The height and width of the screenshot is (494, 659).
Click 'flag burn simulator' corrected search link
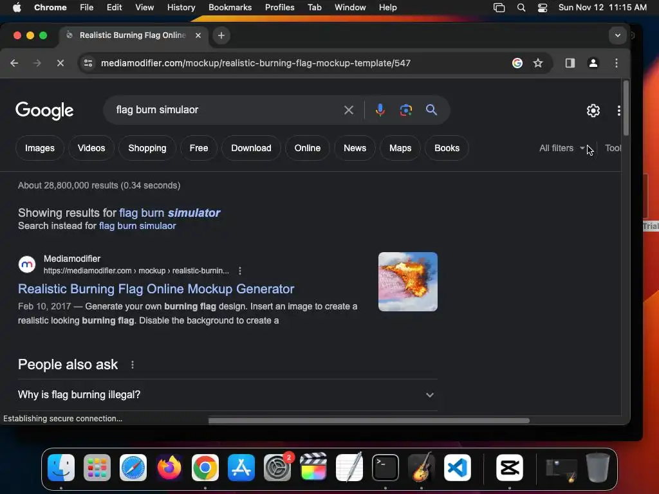point(169,213)
